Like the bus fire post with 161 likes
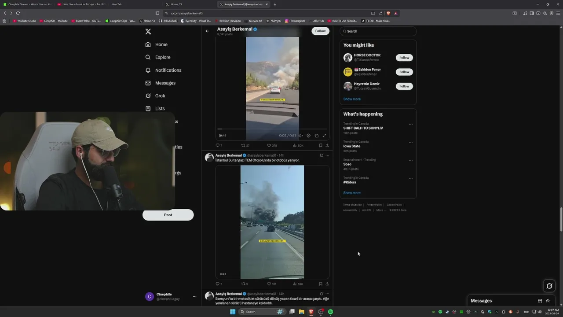The width and height of the screenshot is (563, 317). pos(272,284)
